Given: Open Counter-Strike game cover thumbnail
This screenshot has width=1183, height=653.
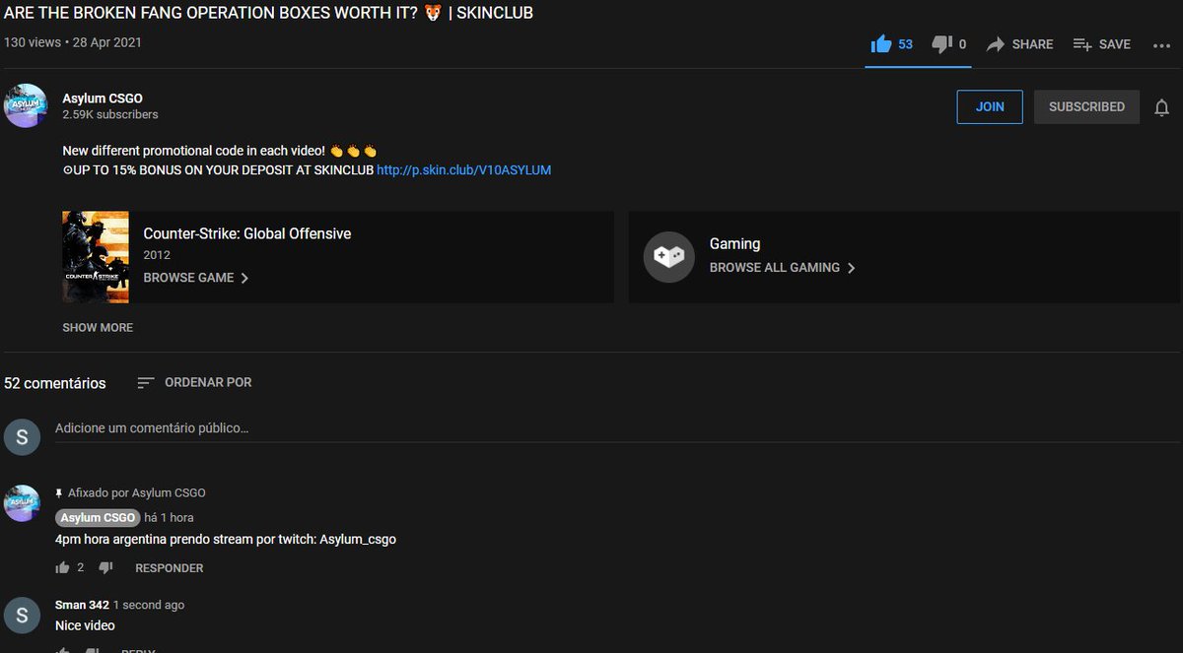Looking at the screenshot, I should tap(96, 256).
